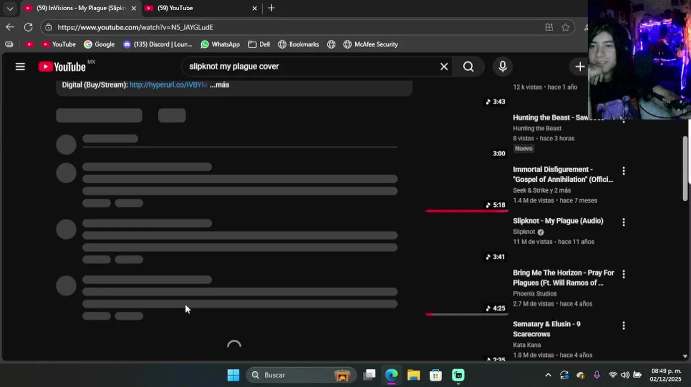The width and height of the screenshot is (691, 387).
Task: Click the 4:25 video thumbnail
Action: [467, 291]
